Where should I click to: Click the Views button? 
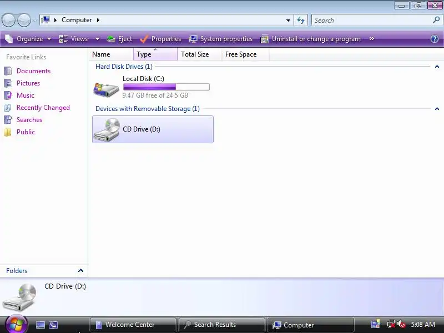[74, 39]
